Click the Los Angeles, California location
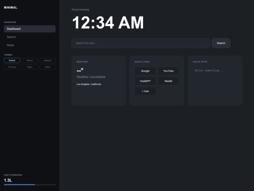Image resolution: width=254 pixels, height=191 pixels. click(x=89, y=84)
